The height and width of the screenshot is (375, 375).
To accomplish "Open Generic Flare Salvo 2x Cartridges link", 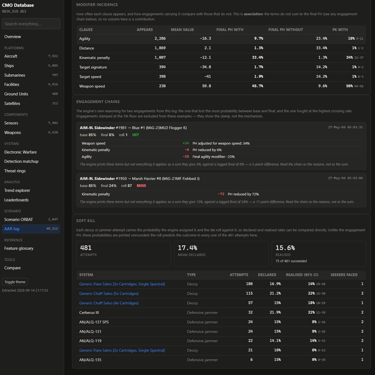I will coord(122,350).
